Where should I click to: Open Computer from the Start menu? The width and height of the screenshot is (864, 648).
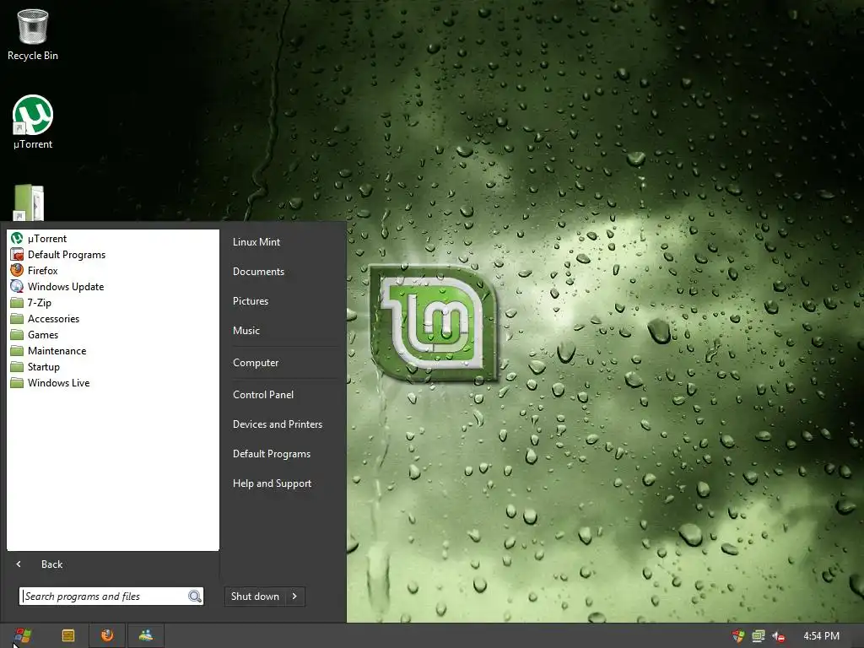pos(256,363)
